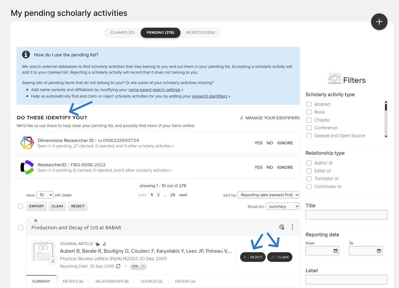Check the Abstract activity type filter
This screenshot has width=399, height=288.
coord(309,104)
